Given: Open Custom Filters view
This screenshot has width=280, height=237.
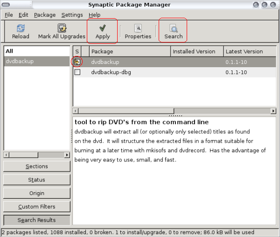Looking at the screenshot, I should (x=37, y=207).
